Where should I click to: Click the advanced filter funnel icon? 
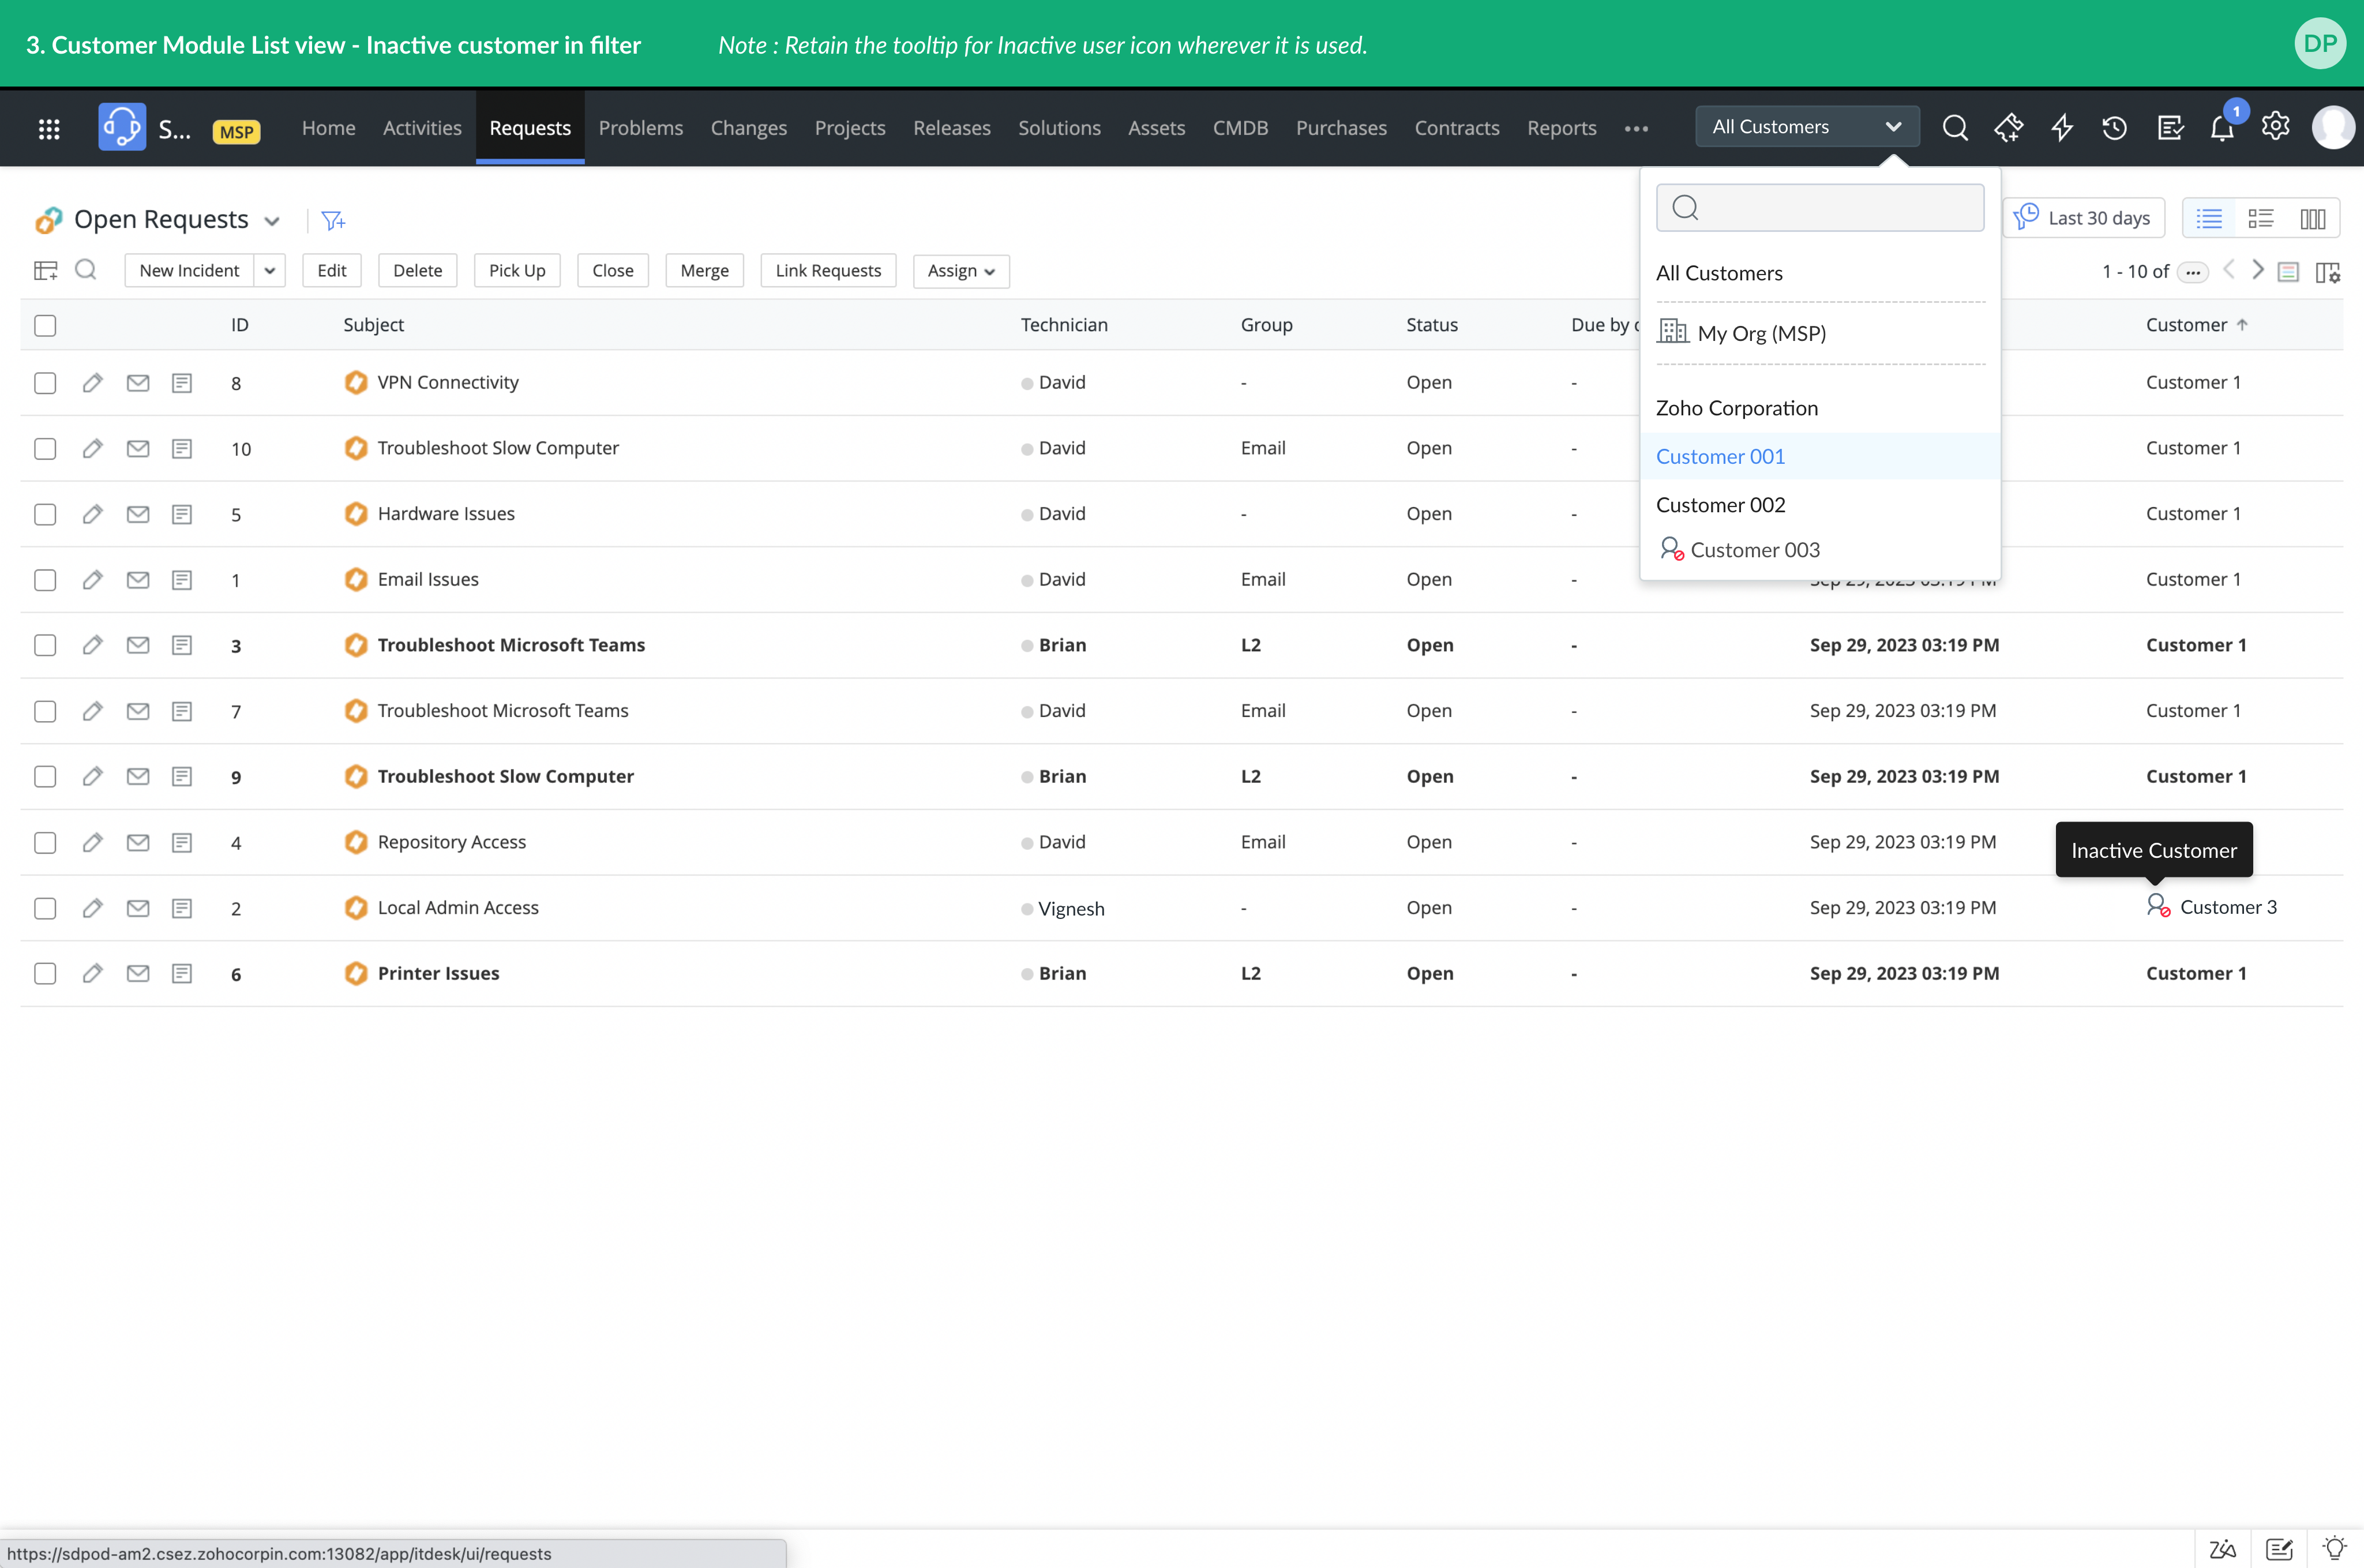[x=333, y=220]
